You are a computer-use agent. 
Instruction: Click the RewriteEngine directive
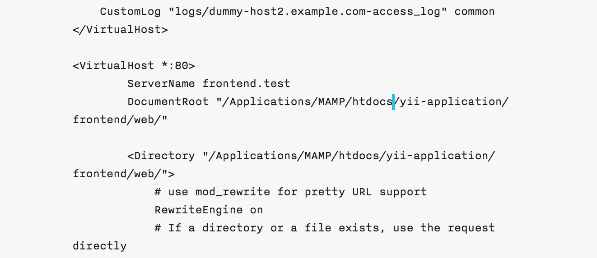point(198,210)
